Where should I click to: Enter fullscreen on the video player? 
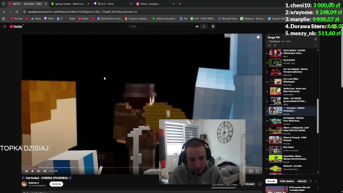257,171
